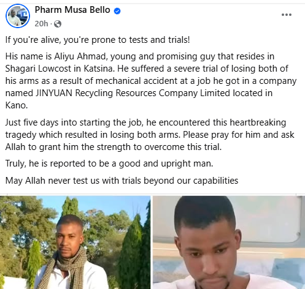The height and width of the screenshot is (289, 305).
Task: Click the "Truly, he is reported" sentence
Action: pos(109,163)
